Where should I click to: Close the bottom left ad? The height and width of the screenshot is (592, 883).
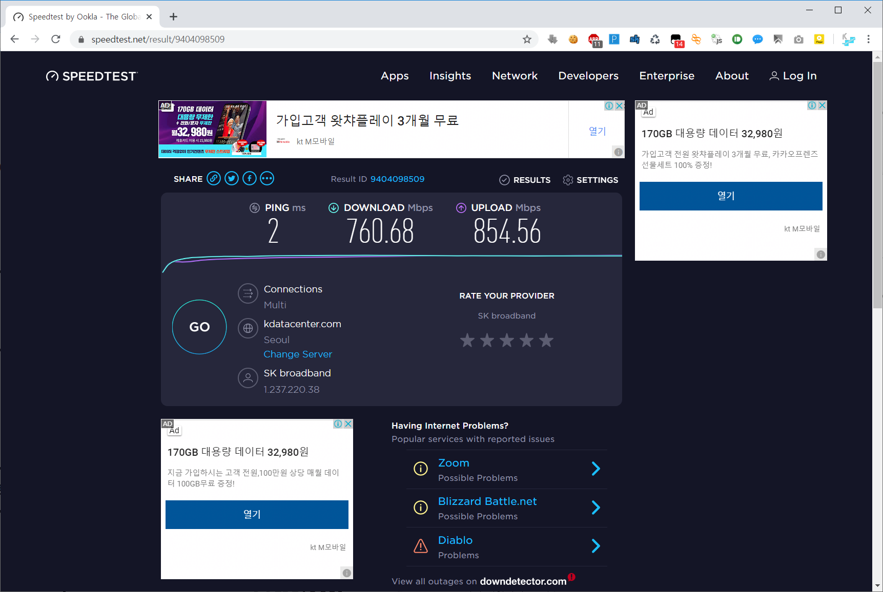point(348,424)
